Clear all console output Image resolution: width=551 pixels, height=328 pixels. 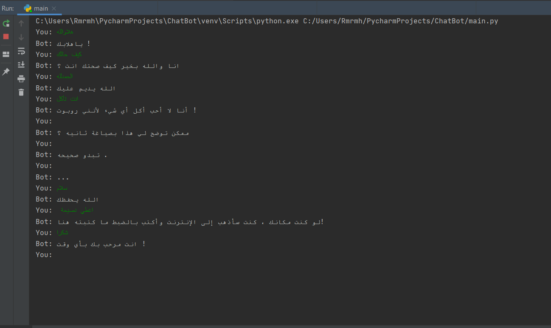coord(21,92)
